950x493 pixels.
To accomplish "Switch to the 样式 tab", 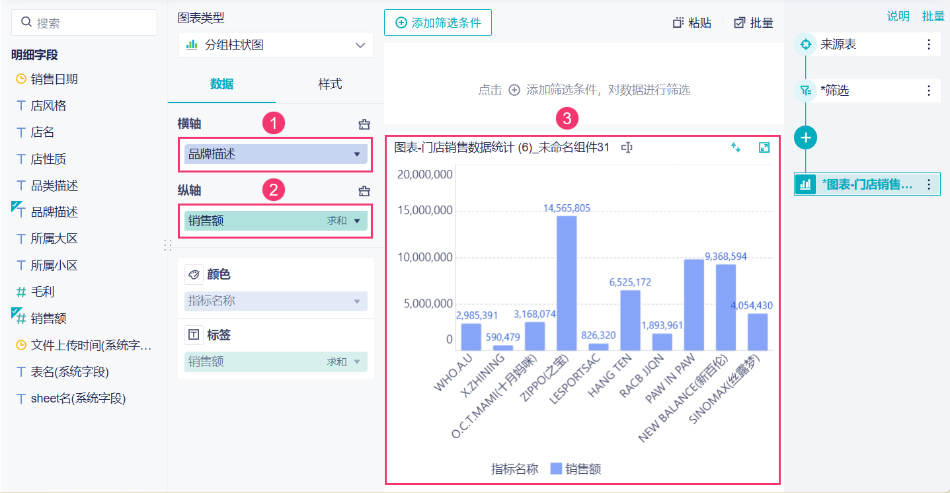I will (330, 84).
